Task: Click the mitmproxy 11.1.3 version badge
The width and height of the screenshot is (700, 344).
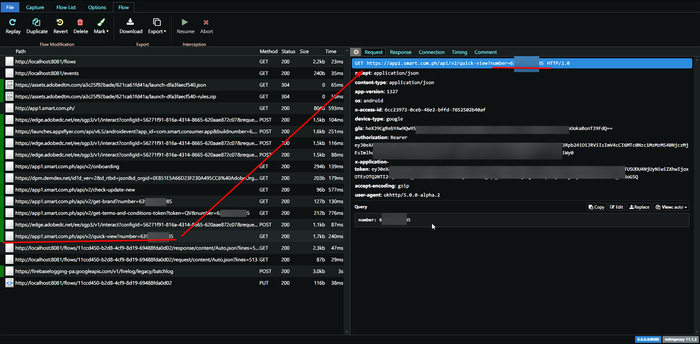Action: pos(680,339)
